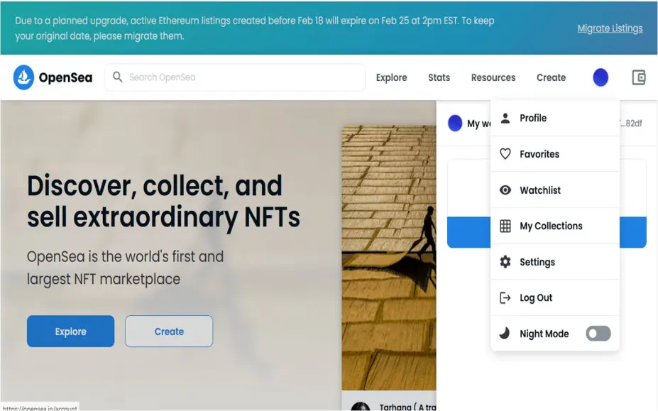
Task: Click the Favorites heart icon
Action: pyautogui.click(x=505, y=153)
